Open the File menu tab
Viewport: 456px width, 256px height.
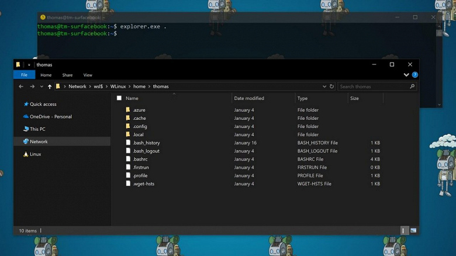24,75
